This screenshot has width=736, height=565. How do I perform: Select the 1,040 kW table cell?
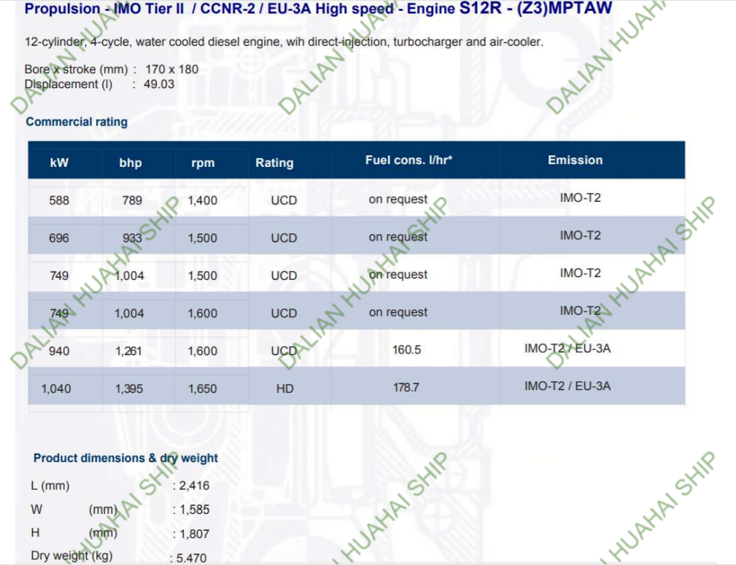[x=56, y=389]
